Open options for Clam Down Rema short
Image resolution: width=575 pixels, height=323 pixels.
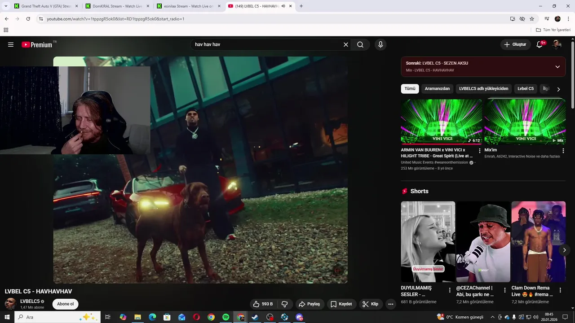pos(560,290)
